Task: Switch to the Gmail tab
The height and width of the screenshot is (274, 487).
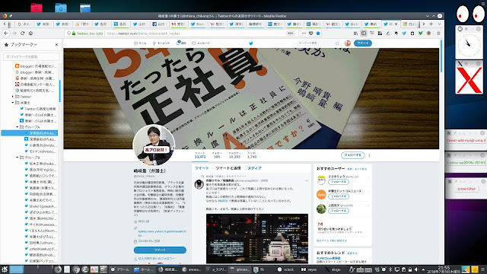Action: (178, 24)
